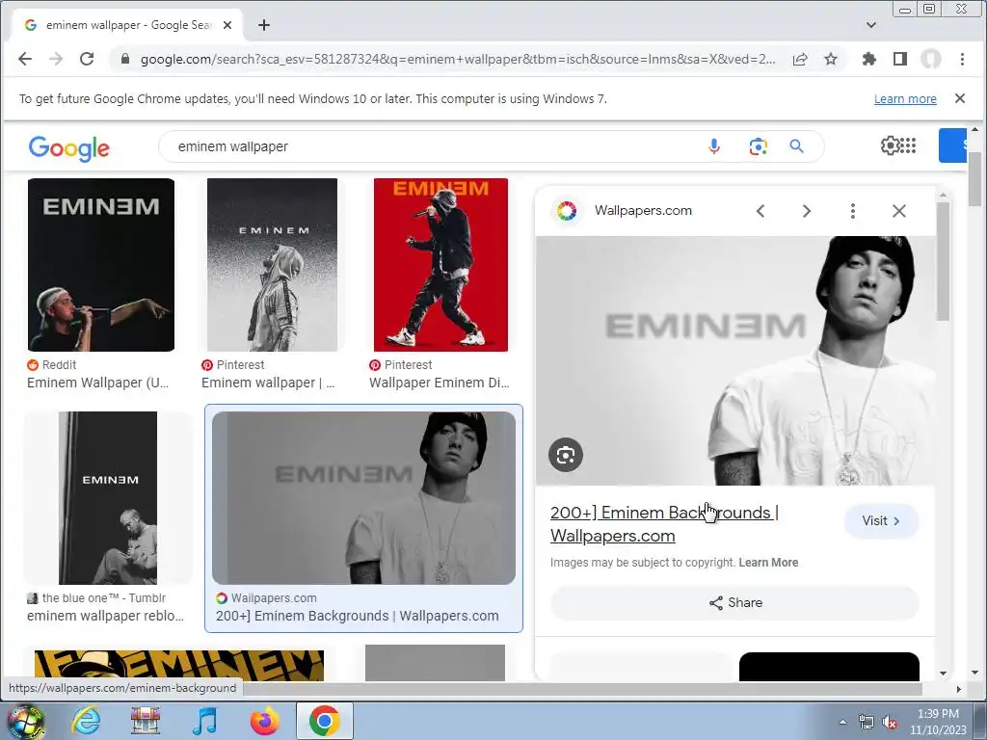Screen dimensions: 987x740
Task: Open the grey Pinterest Eminem wallpaper thumbnail
Action: point(272,265)
